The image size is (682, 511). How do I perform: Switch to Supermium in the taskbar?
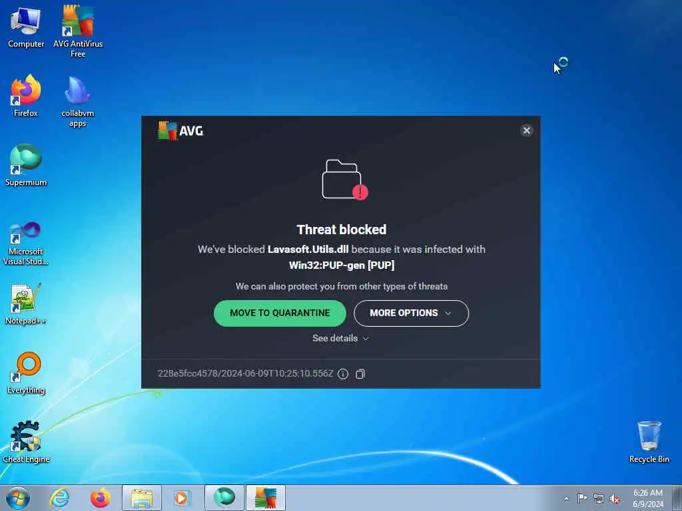click(224, 498)
